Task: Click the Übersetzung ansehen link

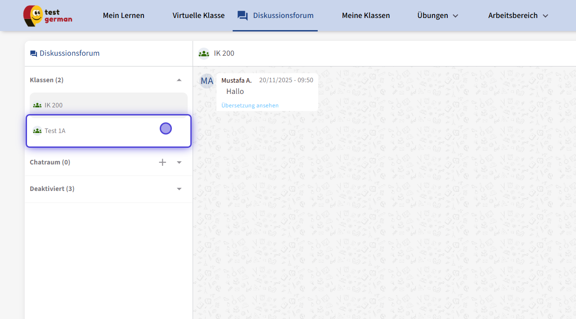Action: click(250, 106)
